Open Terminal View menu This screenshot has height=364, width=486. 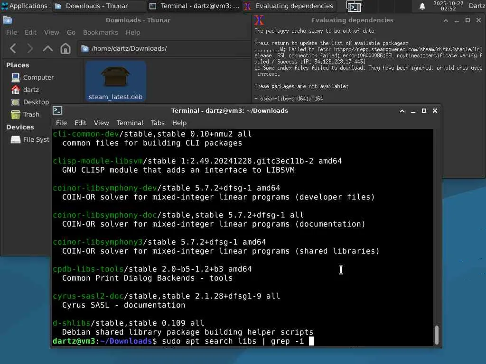point(102,123)
